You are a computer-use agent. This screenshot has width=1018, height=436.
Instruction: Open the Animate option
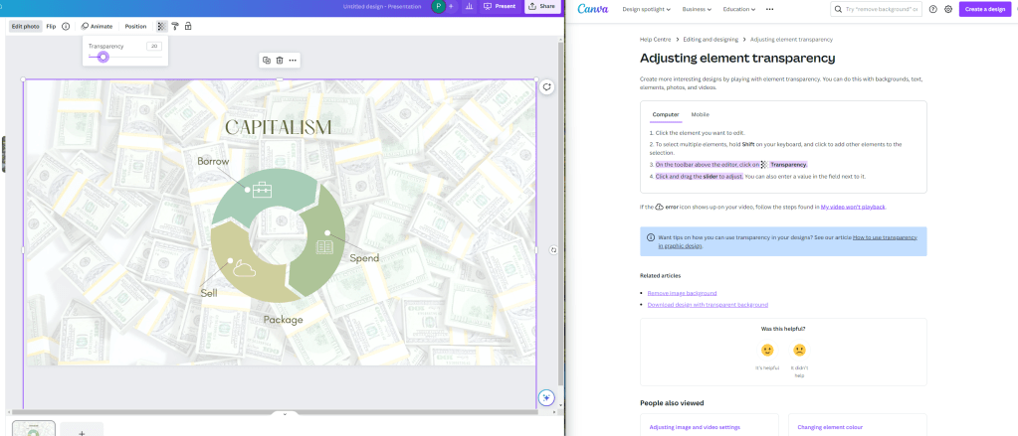point(97,27)
